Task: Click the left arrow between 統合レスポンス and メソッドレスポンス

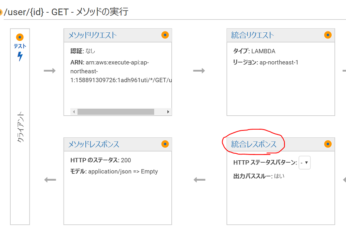Action: point(200,180)
